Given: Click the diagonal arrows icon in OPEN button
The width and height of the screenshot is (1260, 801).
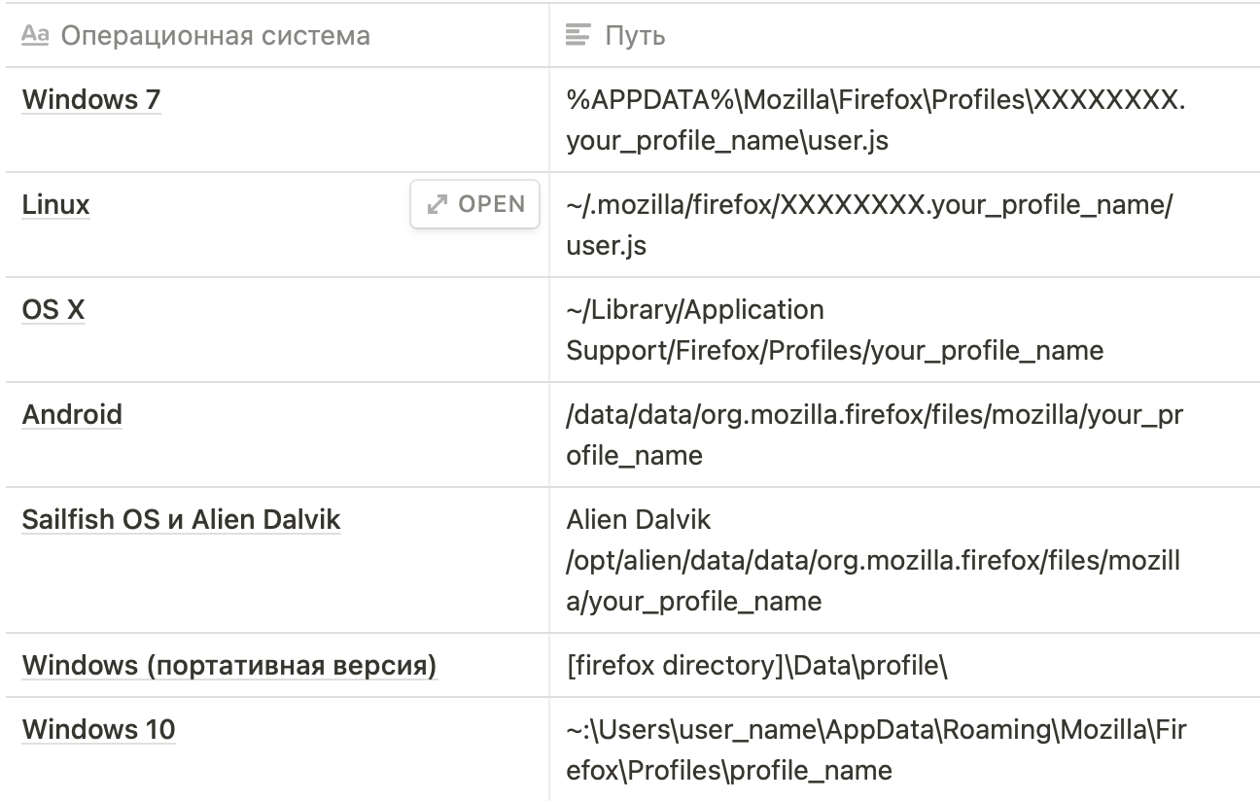Looking at the screenshot, I should coord(437,204).
